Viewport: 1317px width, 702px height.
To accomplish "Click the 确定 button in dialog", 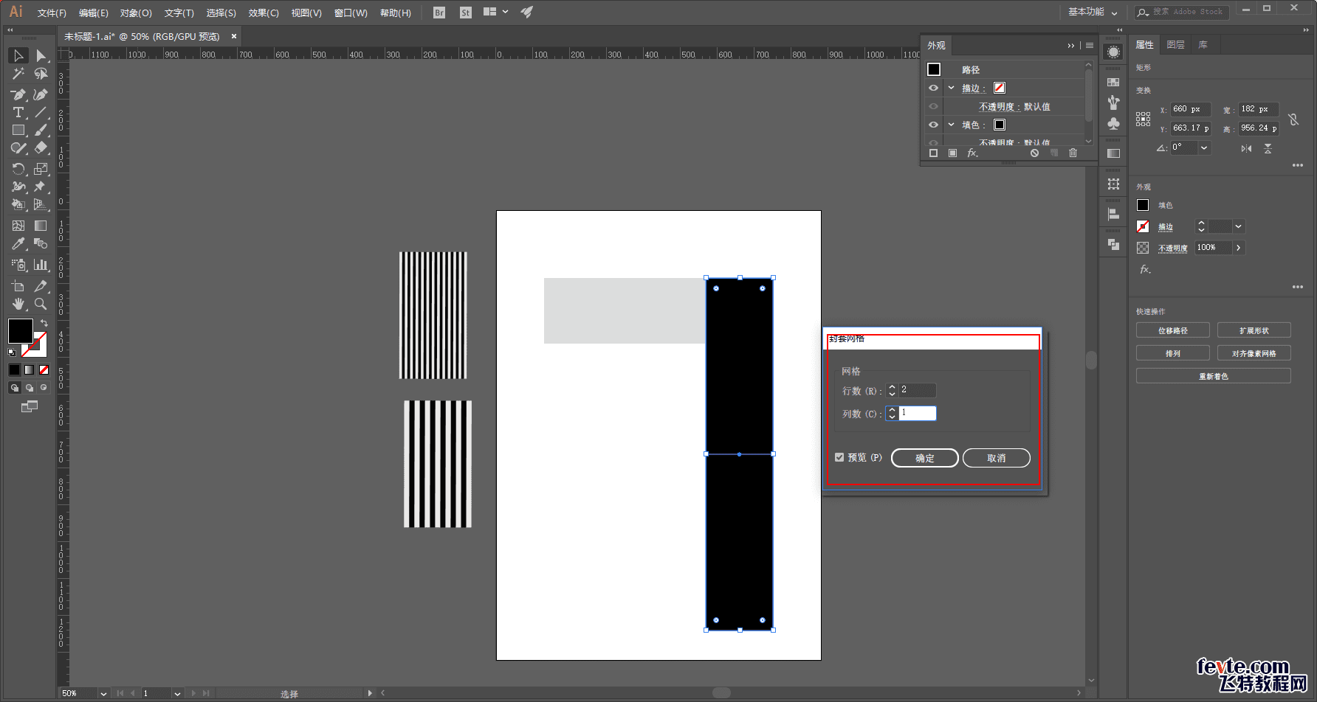I will coord(924,458).
